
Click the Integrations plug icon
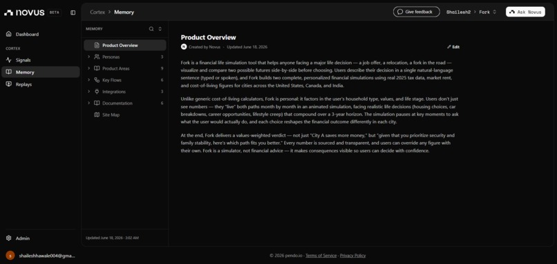point(97,92)
